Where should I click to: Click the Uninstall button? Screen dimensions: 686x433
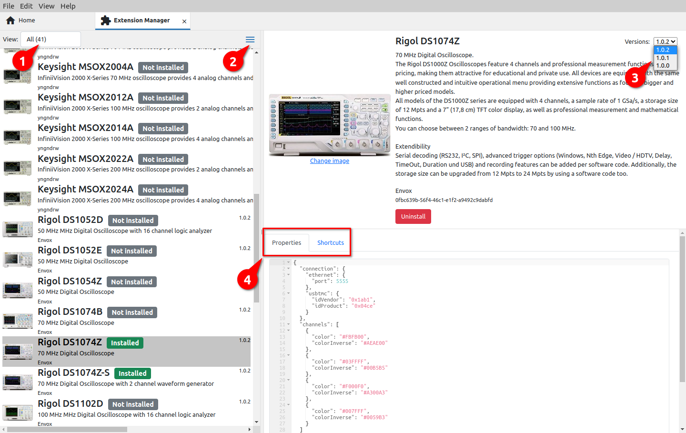pyautogui.click(x=413, y=217)
